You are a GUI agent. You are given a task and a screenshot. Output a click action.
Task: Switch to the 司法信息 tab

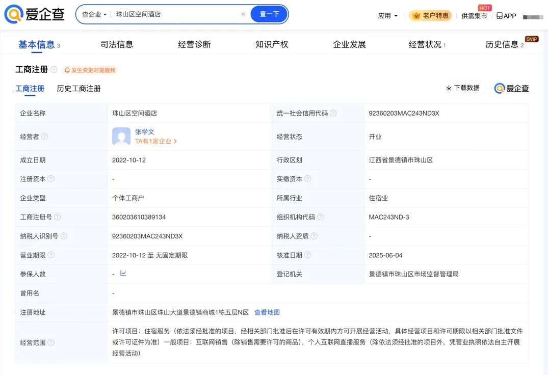point(117,44)
